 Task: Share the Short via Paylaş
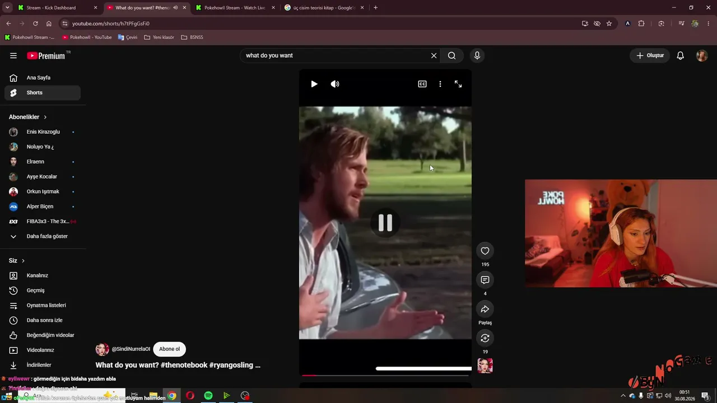coord(485,309)
